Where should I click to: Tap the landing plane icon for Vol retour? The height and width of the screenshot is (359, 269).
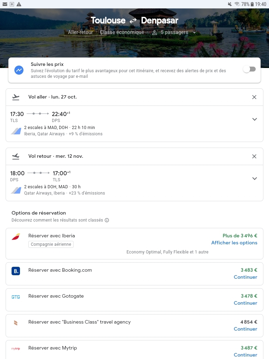click(x=16, y=156)
